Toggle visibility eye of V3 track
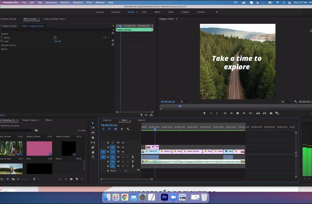Screen dimensions: 312x204 click(x=123, y=143)
